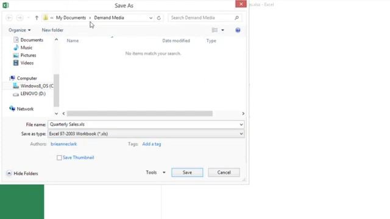Enable the Save Thumbnail checkbox
Image resolution: width=390 pixels, height=219 pixels.
(59, 158)
